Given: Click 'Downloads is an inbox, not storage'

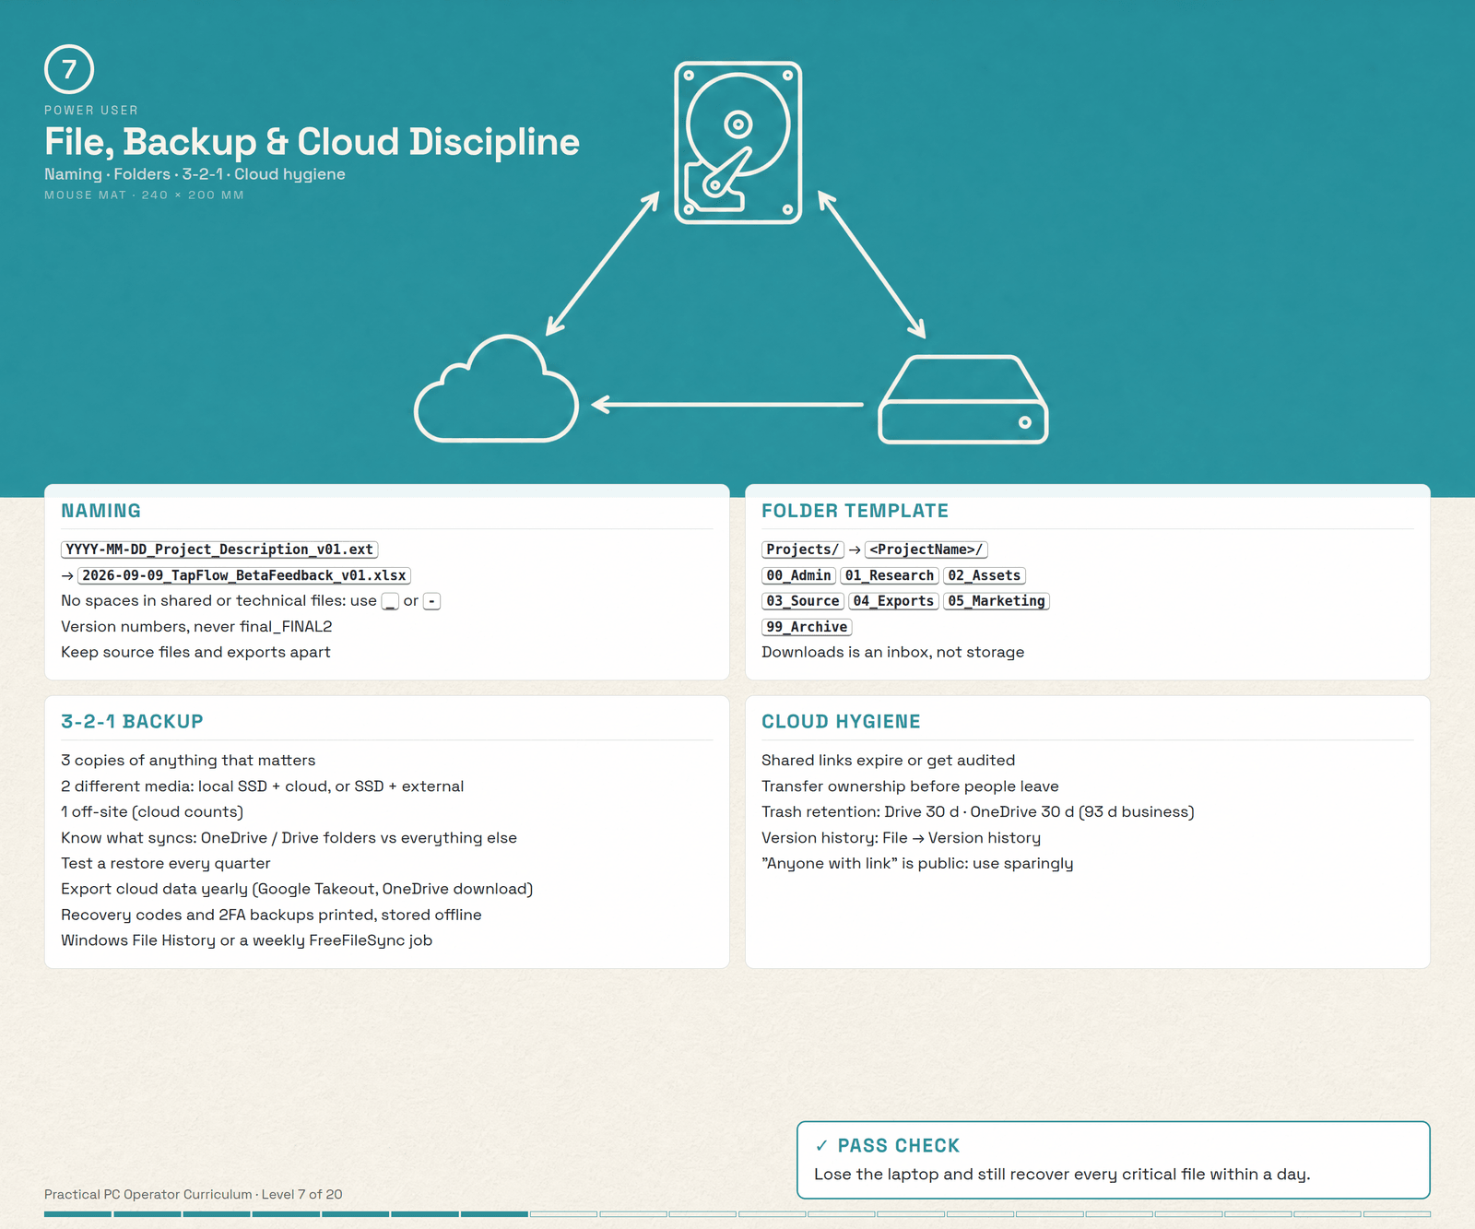Looking at the screenshot, I should [x=892, y=652].
